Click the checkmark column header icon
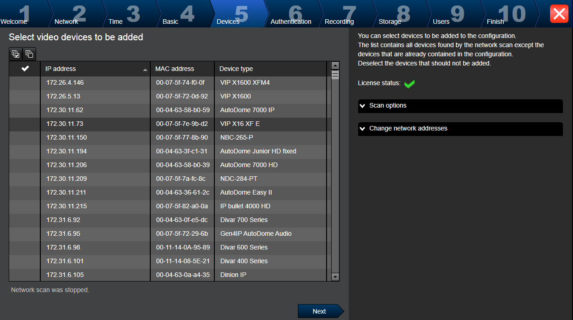The height and width of the screenshot is (320, 573). (25, 69)
